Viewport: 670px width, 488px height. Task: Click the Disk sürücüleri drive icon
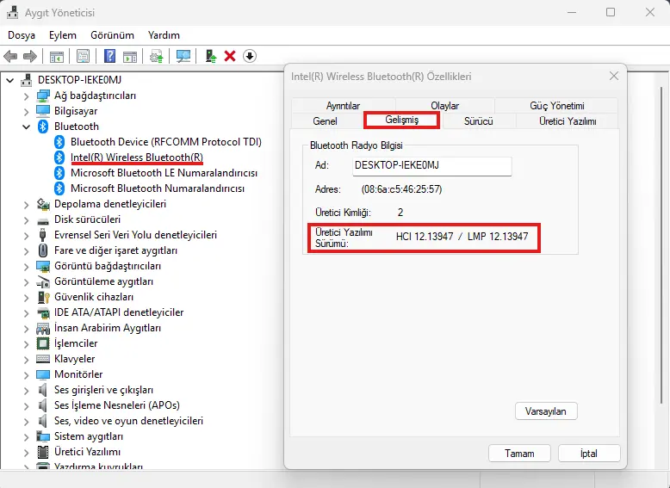coord(43,220)
